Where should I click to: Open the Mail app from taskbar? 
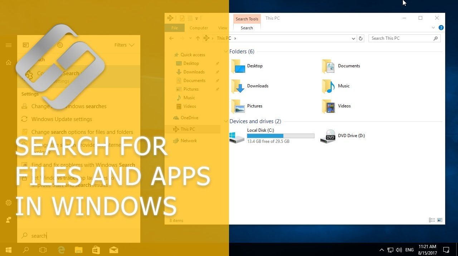pyautogui.click(x=114, y=250)
